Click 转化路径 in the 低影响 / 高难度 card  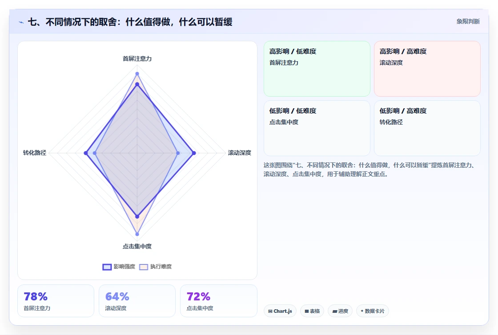[x=391, y=122]
